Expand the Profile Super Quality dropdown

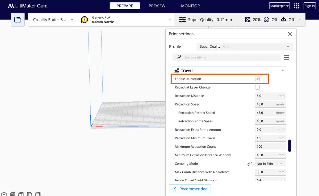245,47
